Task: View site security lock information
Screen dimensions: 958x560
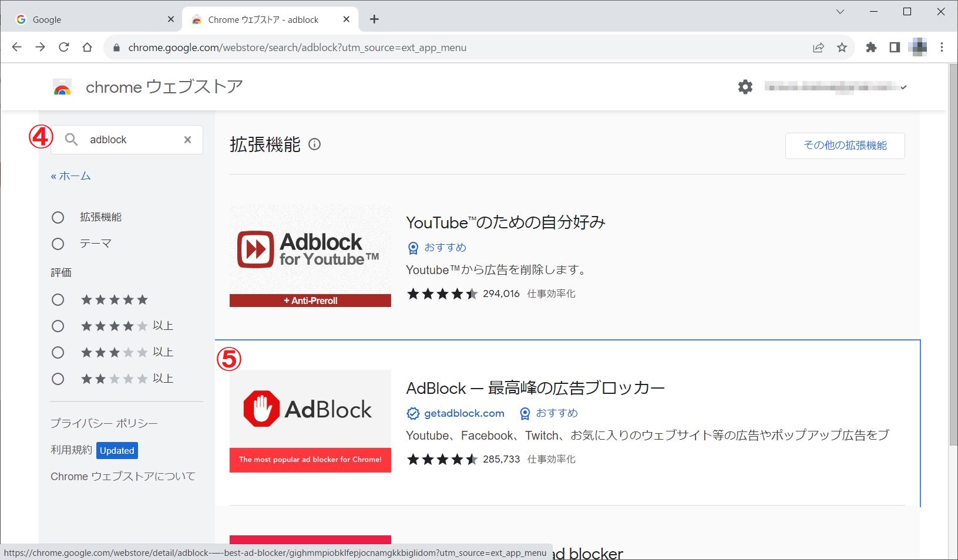Action: (116, 48)
